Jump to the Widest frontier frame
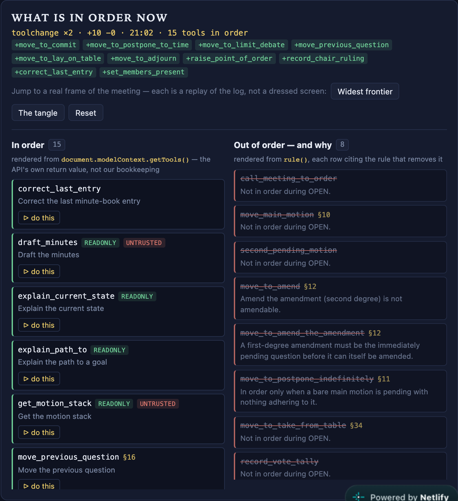The width and height of the screenshot is (458, 501). click(365, 91)
